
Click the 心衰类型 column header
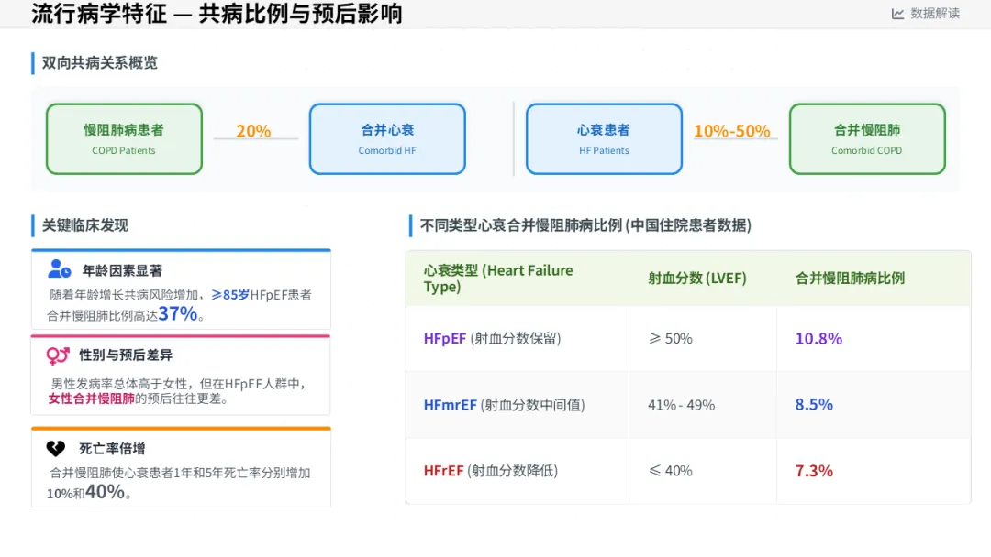pos(498,278)
